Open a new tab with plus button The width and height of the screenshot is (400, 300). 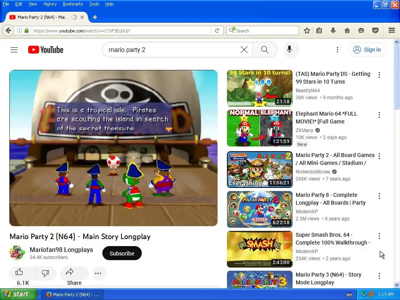[x=95, y=17]
